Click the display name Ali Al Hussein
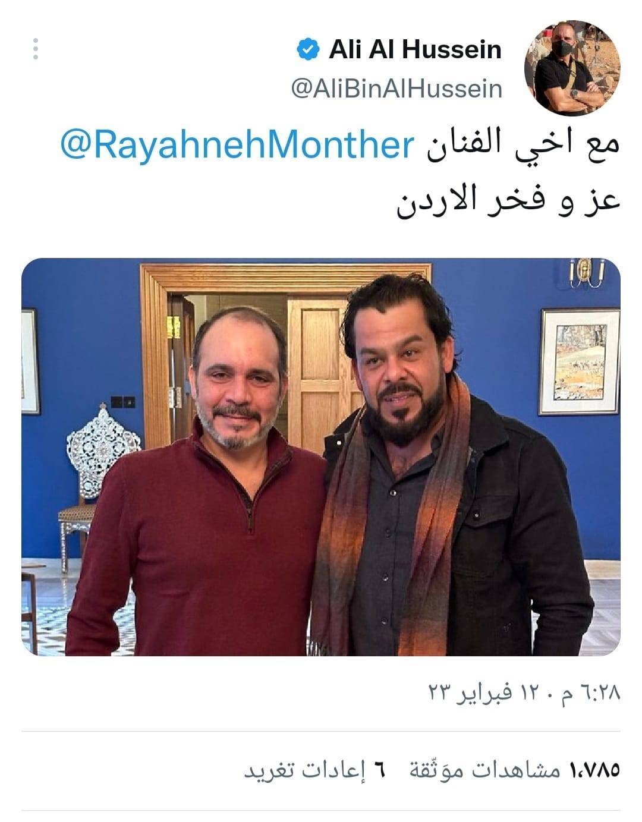Viewport: 642px width, 822px height. 415,49
